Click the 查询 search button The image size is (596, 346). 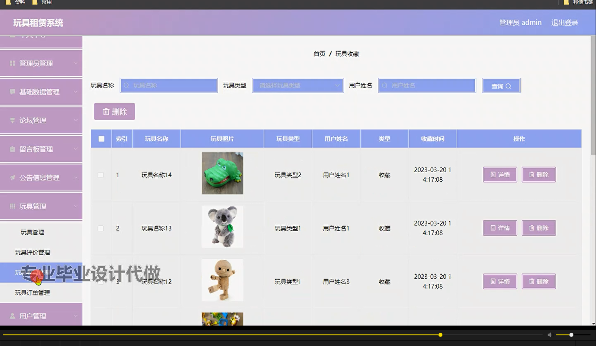pos(501,85)
